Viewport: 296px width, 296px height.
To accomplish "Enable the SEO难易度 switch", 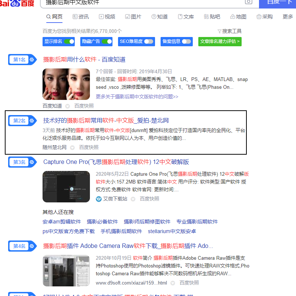I will tap(149, 41).
